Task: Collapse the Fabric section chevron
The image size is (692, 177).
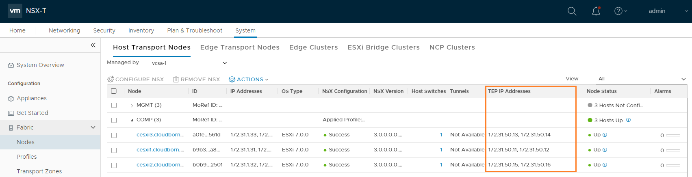Action: tap(93, 127)
